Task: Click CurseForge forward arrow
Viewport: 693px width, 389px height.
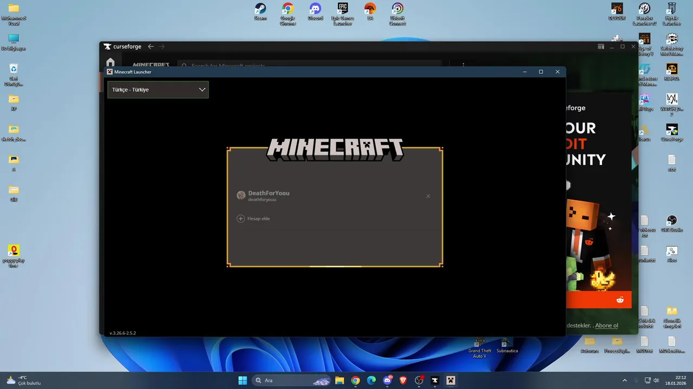Action: pyautogui.click(x=161, y=46)
